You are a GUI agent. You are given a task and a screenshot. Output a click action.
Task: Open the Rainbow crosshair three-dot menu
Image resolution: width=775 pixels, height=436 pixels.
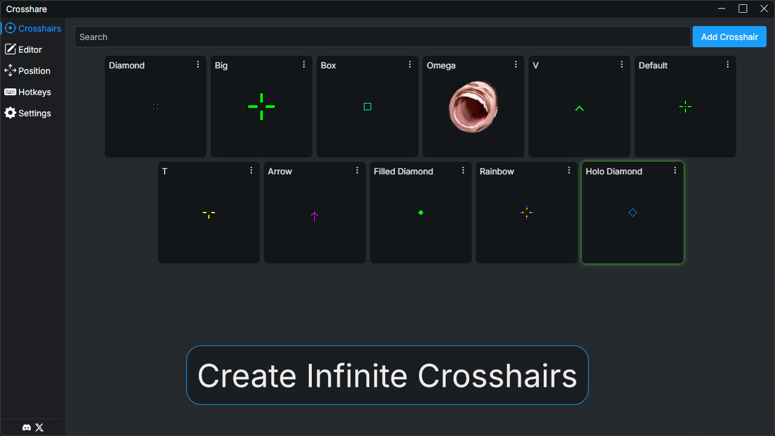click(x=569, y=170)
